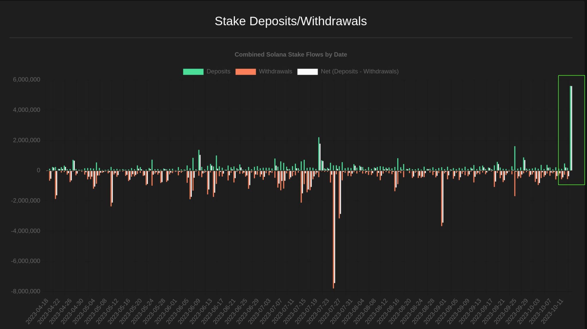This screenshot has height=329, width=587.
Task: Click the -2,000,000 y-axis label
Action: 26,201
